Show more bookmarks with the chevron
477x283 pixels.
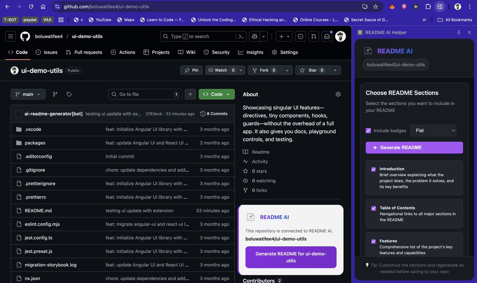[424, 19]
